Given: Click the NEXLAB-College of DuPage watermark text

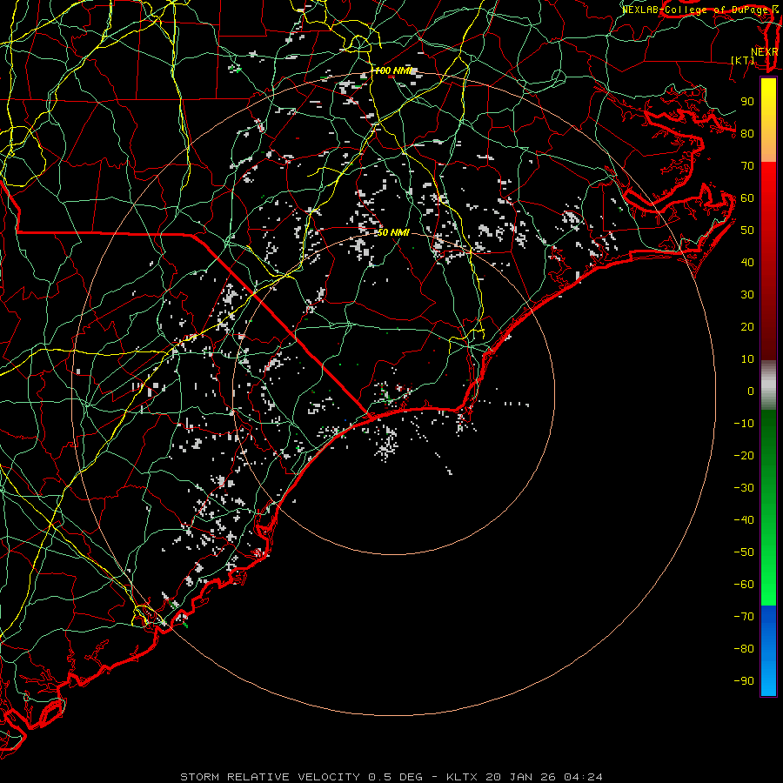Looking at the screenshot, I should (x=699, y=10).
